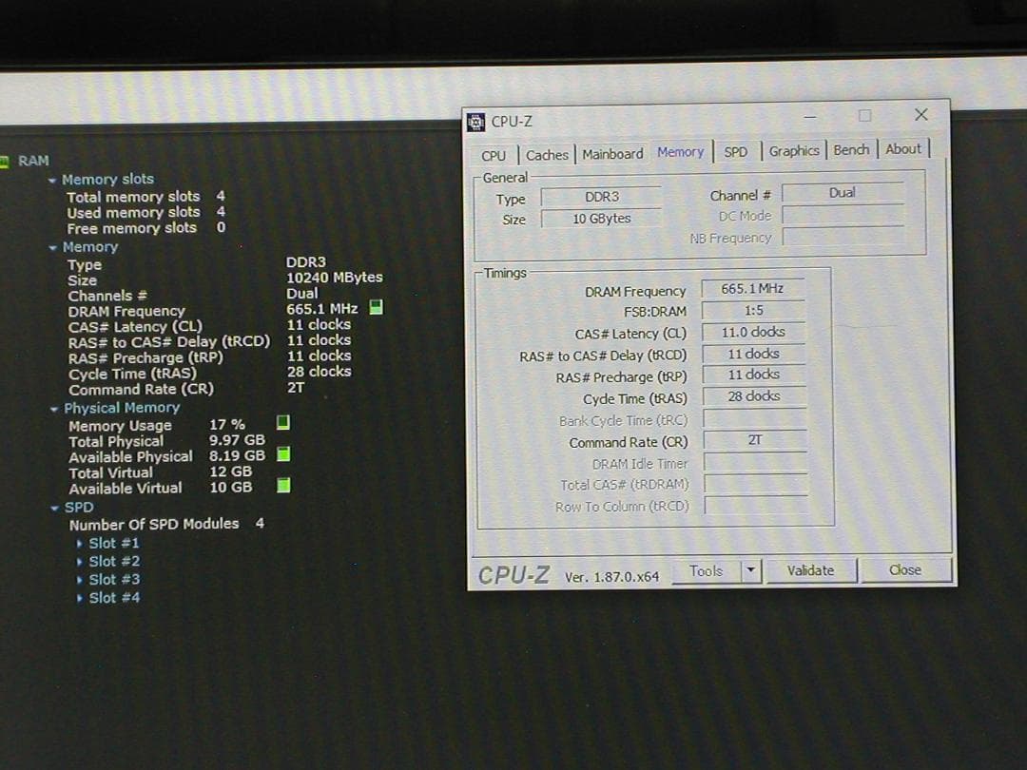
Task: Collapse the Physical Memory section
Action: click(x=54, y=409)
